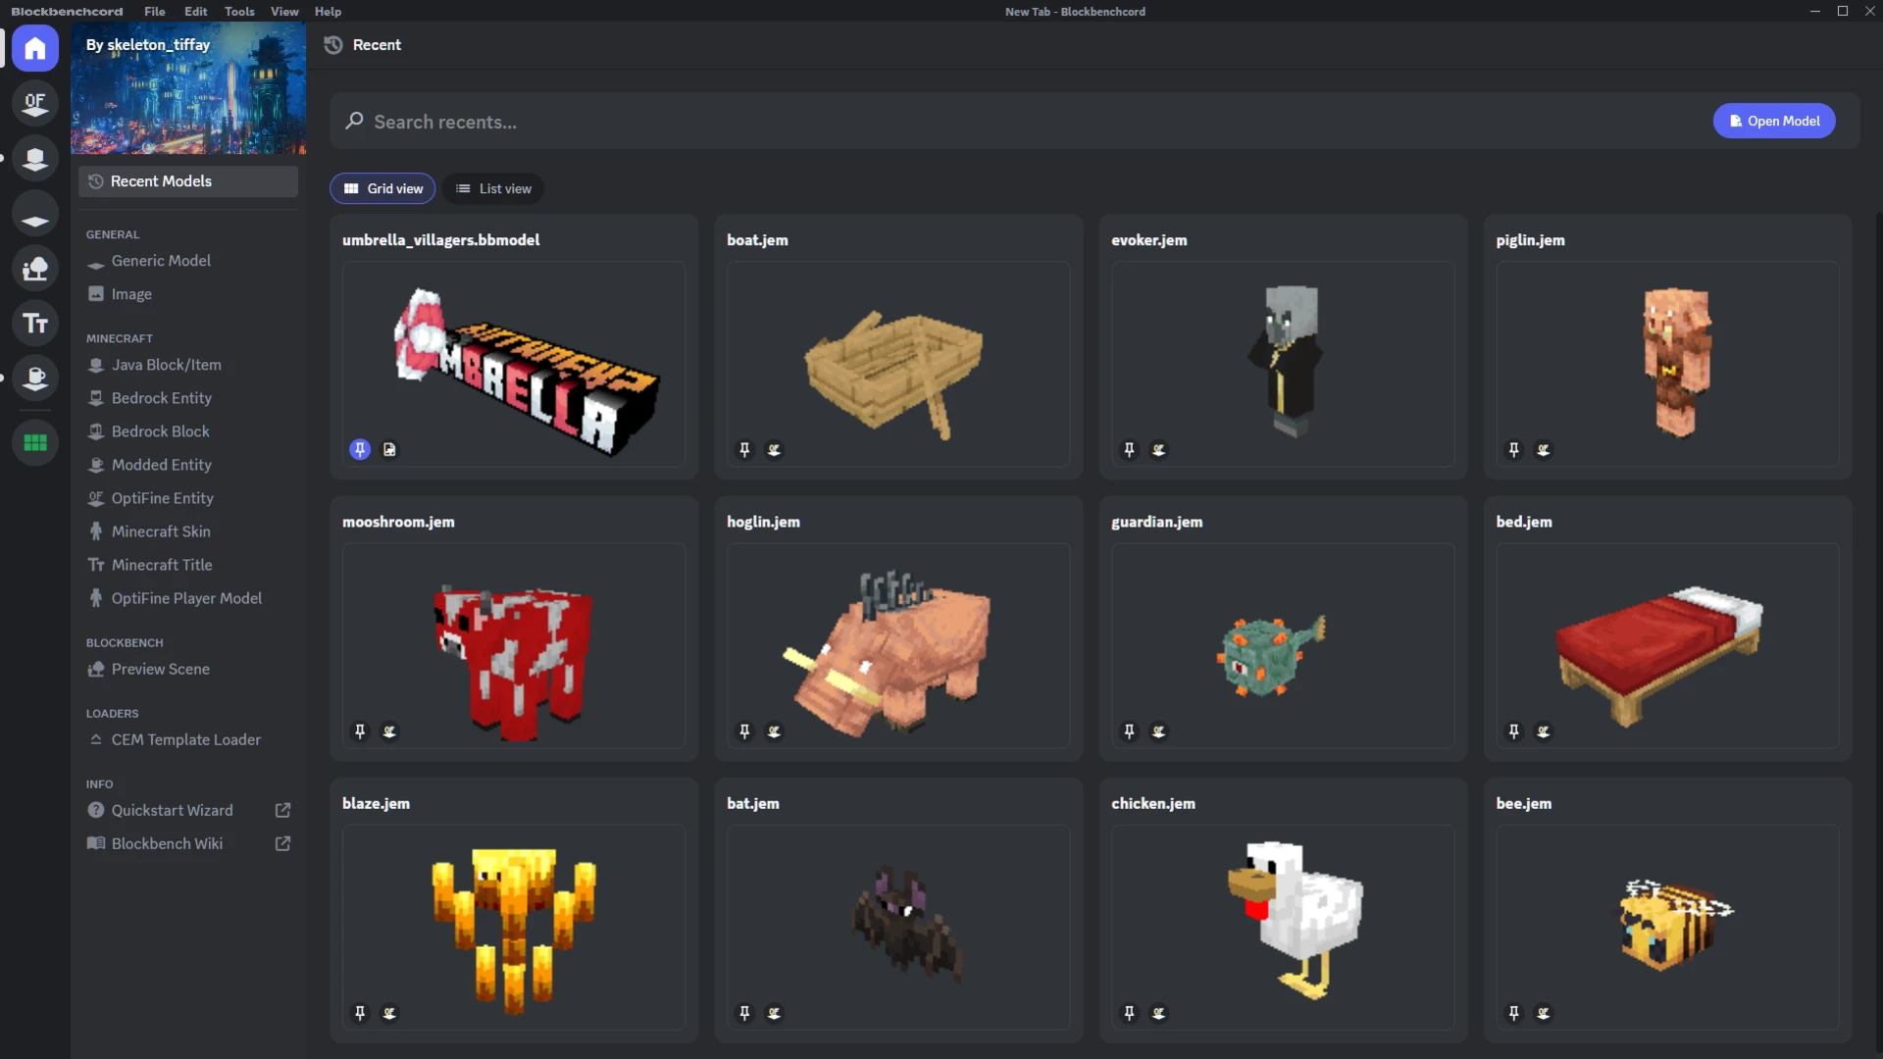1883x1059 pixels.
Task: Open the OptiFine (OF) sidebar icon
Action: (x=35, y=103)
